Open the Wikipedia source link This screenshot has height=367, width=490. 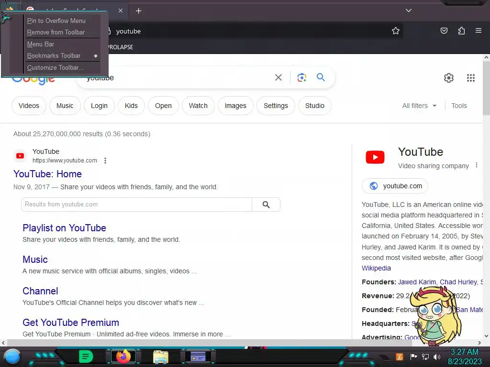(x=376, y=268)
